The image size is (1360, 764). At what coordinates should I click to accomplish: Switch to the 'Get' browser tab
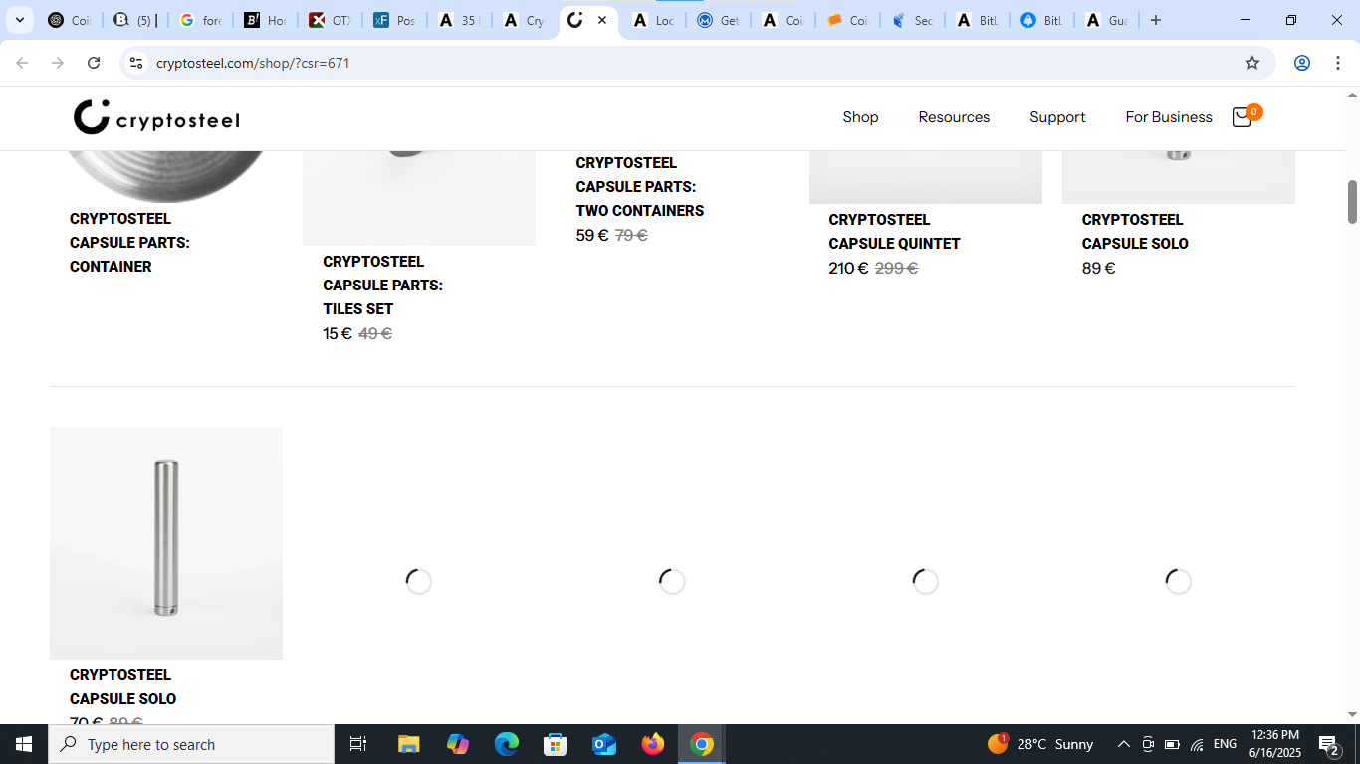click(x=719, y=20)
